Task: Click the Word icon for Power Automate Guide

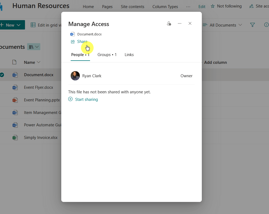Action: [x=15, y=125]
